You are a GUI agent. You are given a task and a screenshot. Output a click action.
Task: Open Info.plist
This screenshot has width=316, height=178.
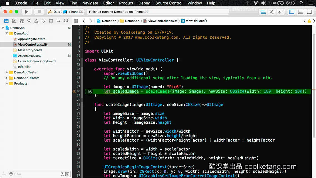tap(24, 67)
